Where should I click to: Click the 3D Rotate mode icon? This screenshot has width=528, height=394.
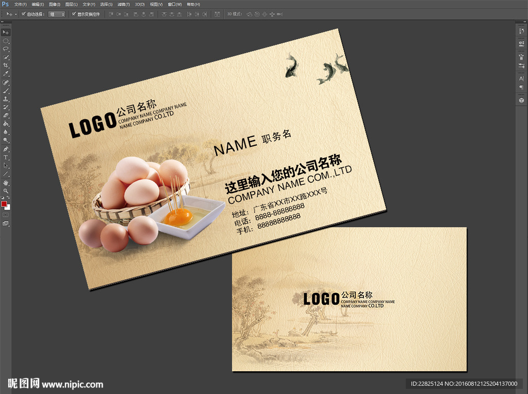pyautogui.click(x=250, y=14)
